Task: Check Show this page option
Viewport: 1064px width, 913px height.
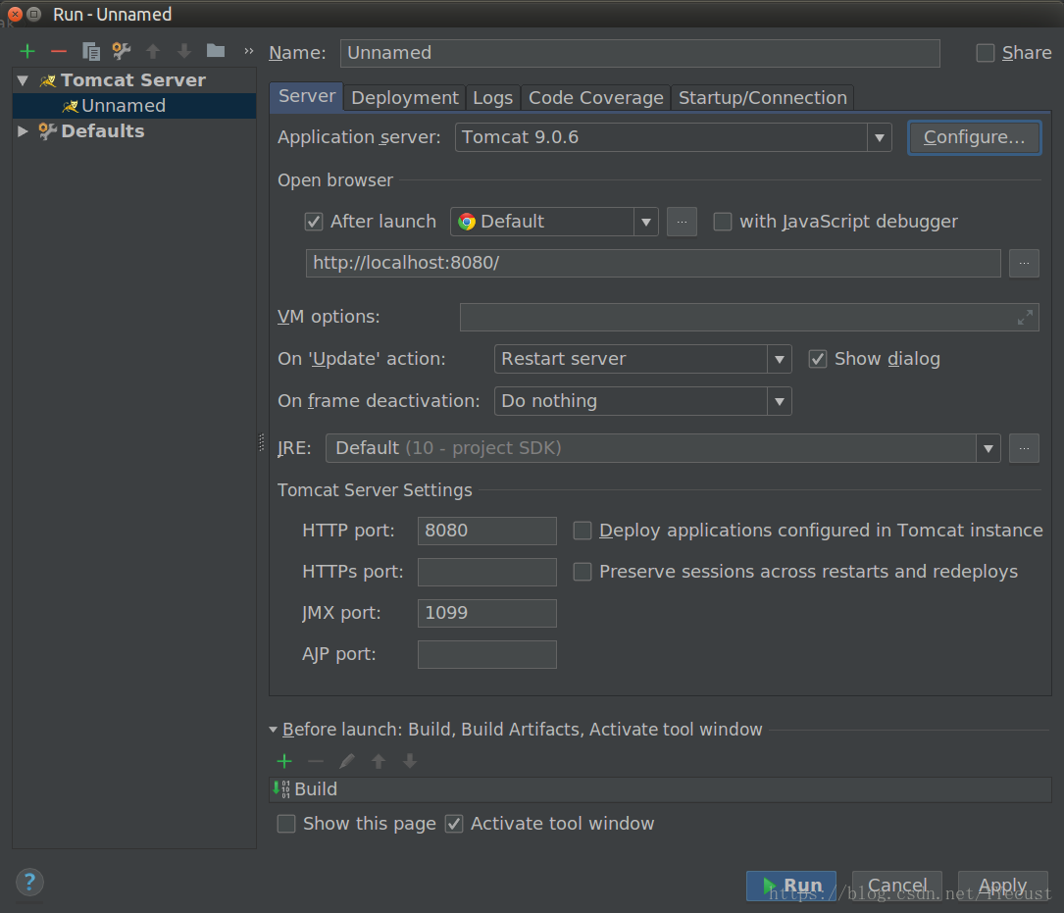Action: pyautogui.click(x=286, y=824)
